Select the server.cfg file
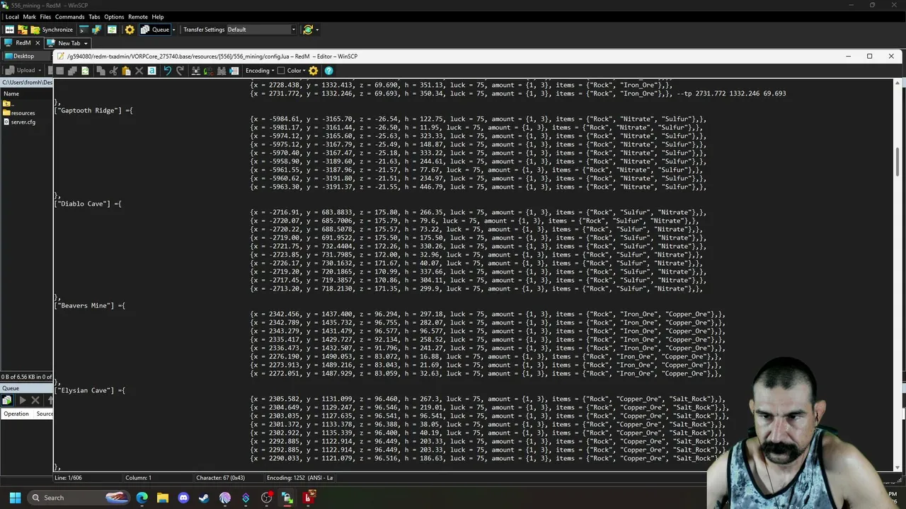This screenshot has height=509, width=906. click(x=19, y=122)
